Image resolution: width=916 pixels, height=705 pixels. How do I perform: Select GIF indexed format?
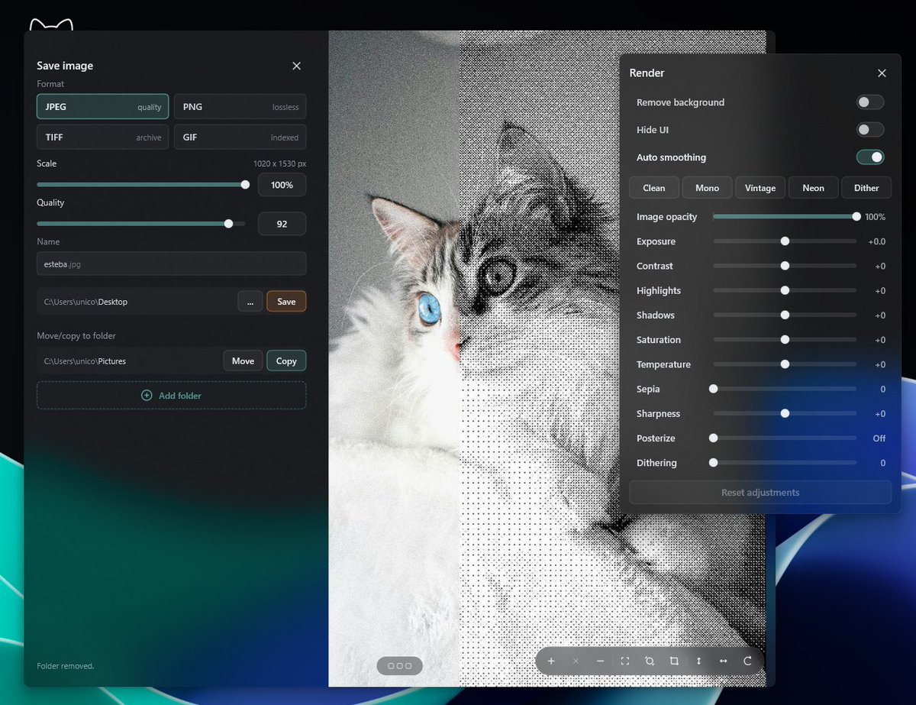pos(240,137)
